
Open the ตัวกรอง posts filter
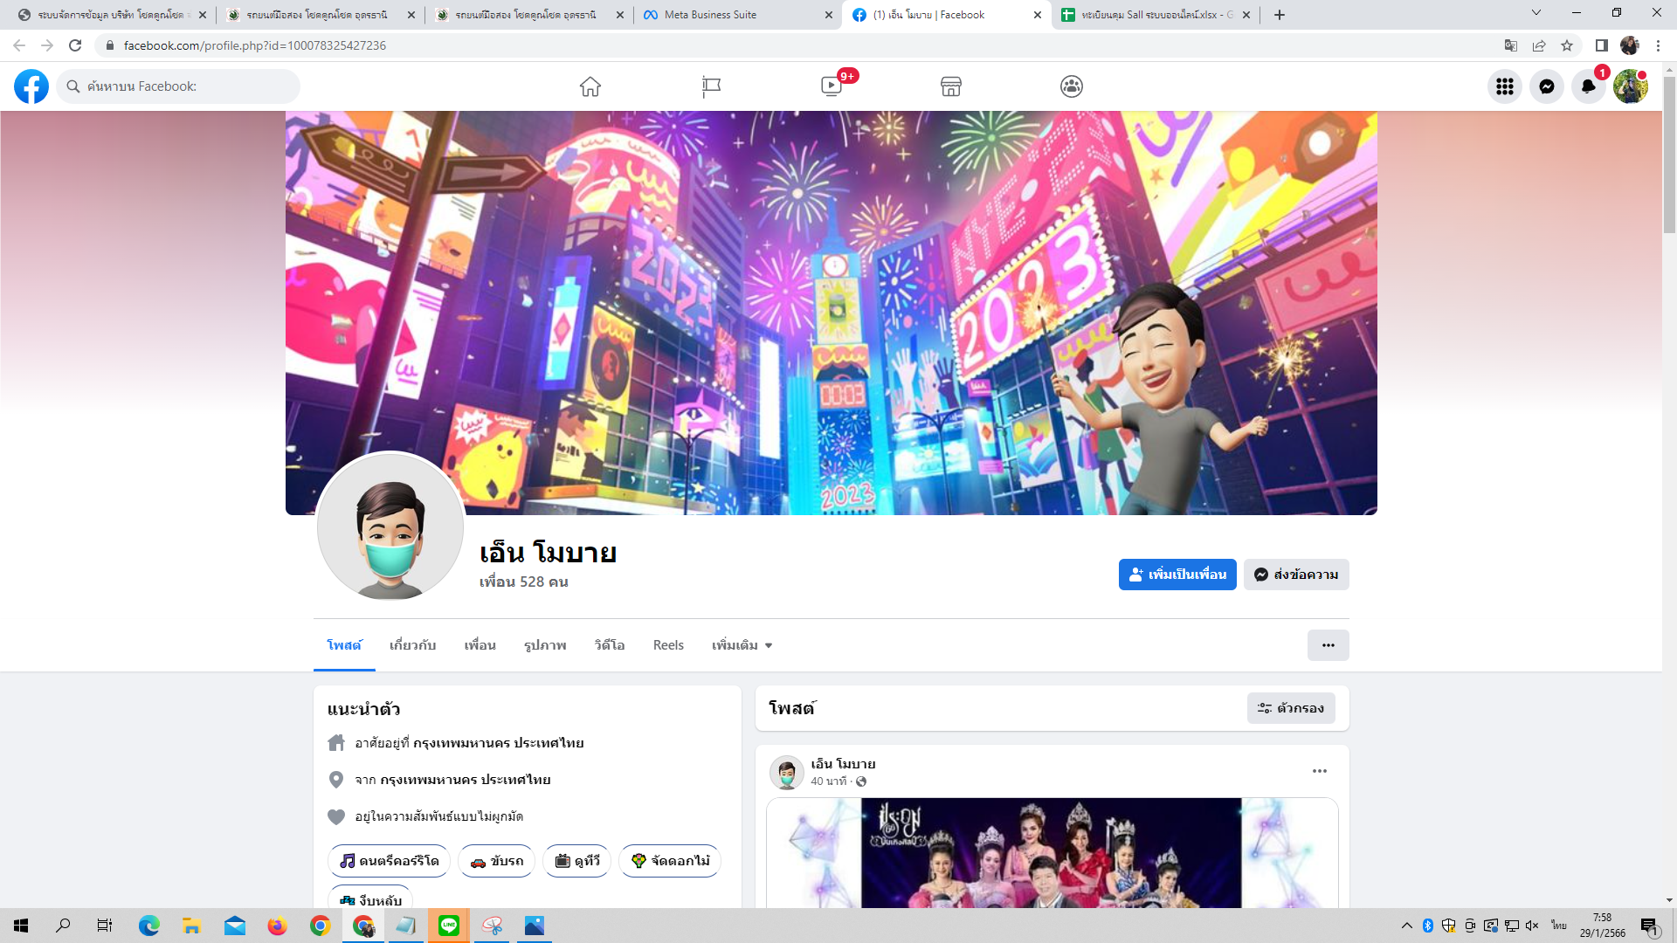1291,708
